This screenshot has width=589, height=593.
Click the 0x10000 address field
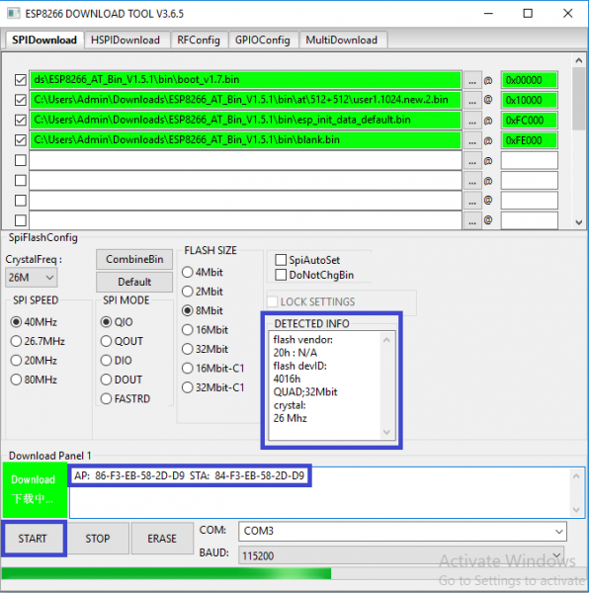530,100
